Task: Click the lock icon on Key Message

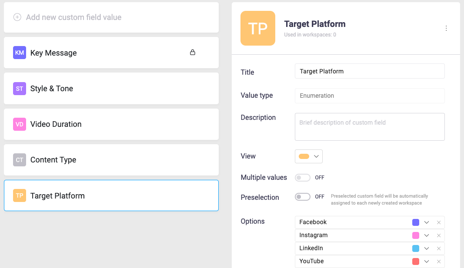Action: point(193,53)
